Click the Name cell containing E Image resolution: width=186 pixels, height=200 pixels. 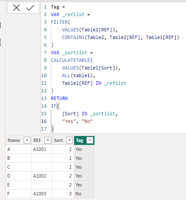pyautogui.click(x=18, y=185)
